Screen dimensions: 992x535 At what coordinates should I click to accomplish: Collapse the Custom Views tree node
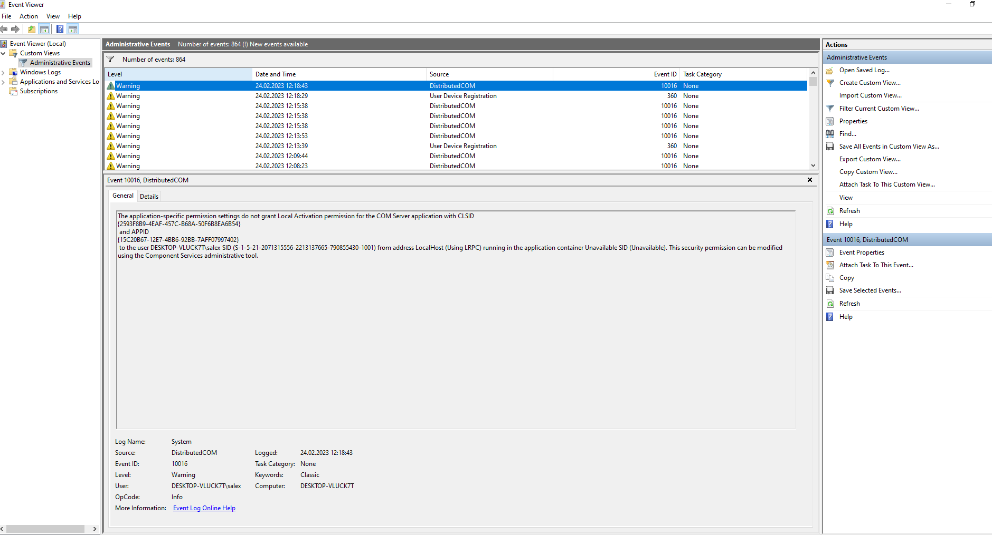tap(3, 53)
